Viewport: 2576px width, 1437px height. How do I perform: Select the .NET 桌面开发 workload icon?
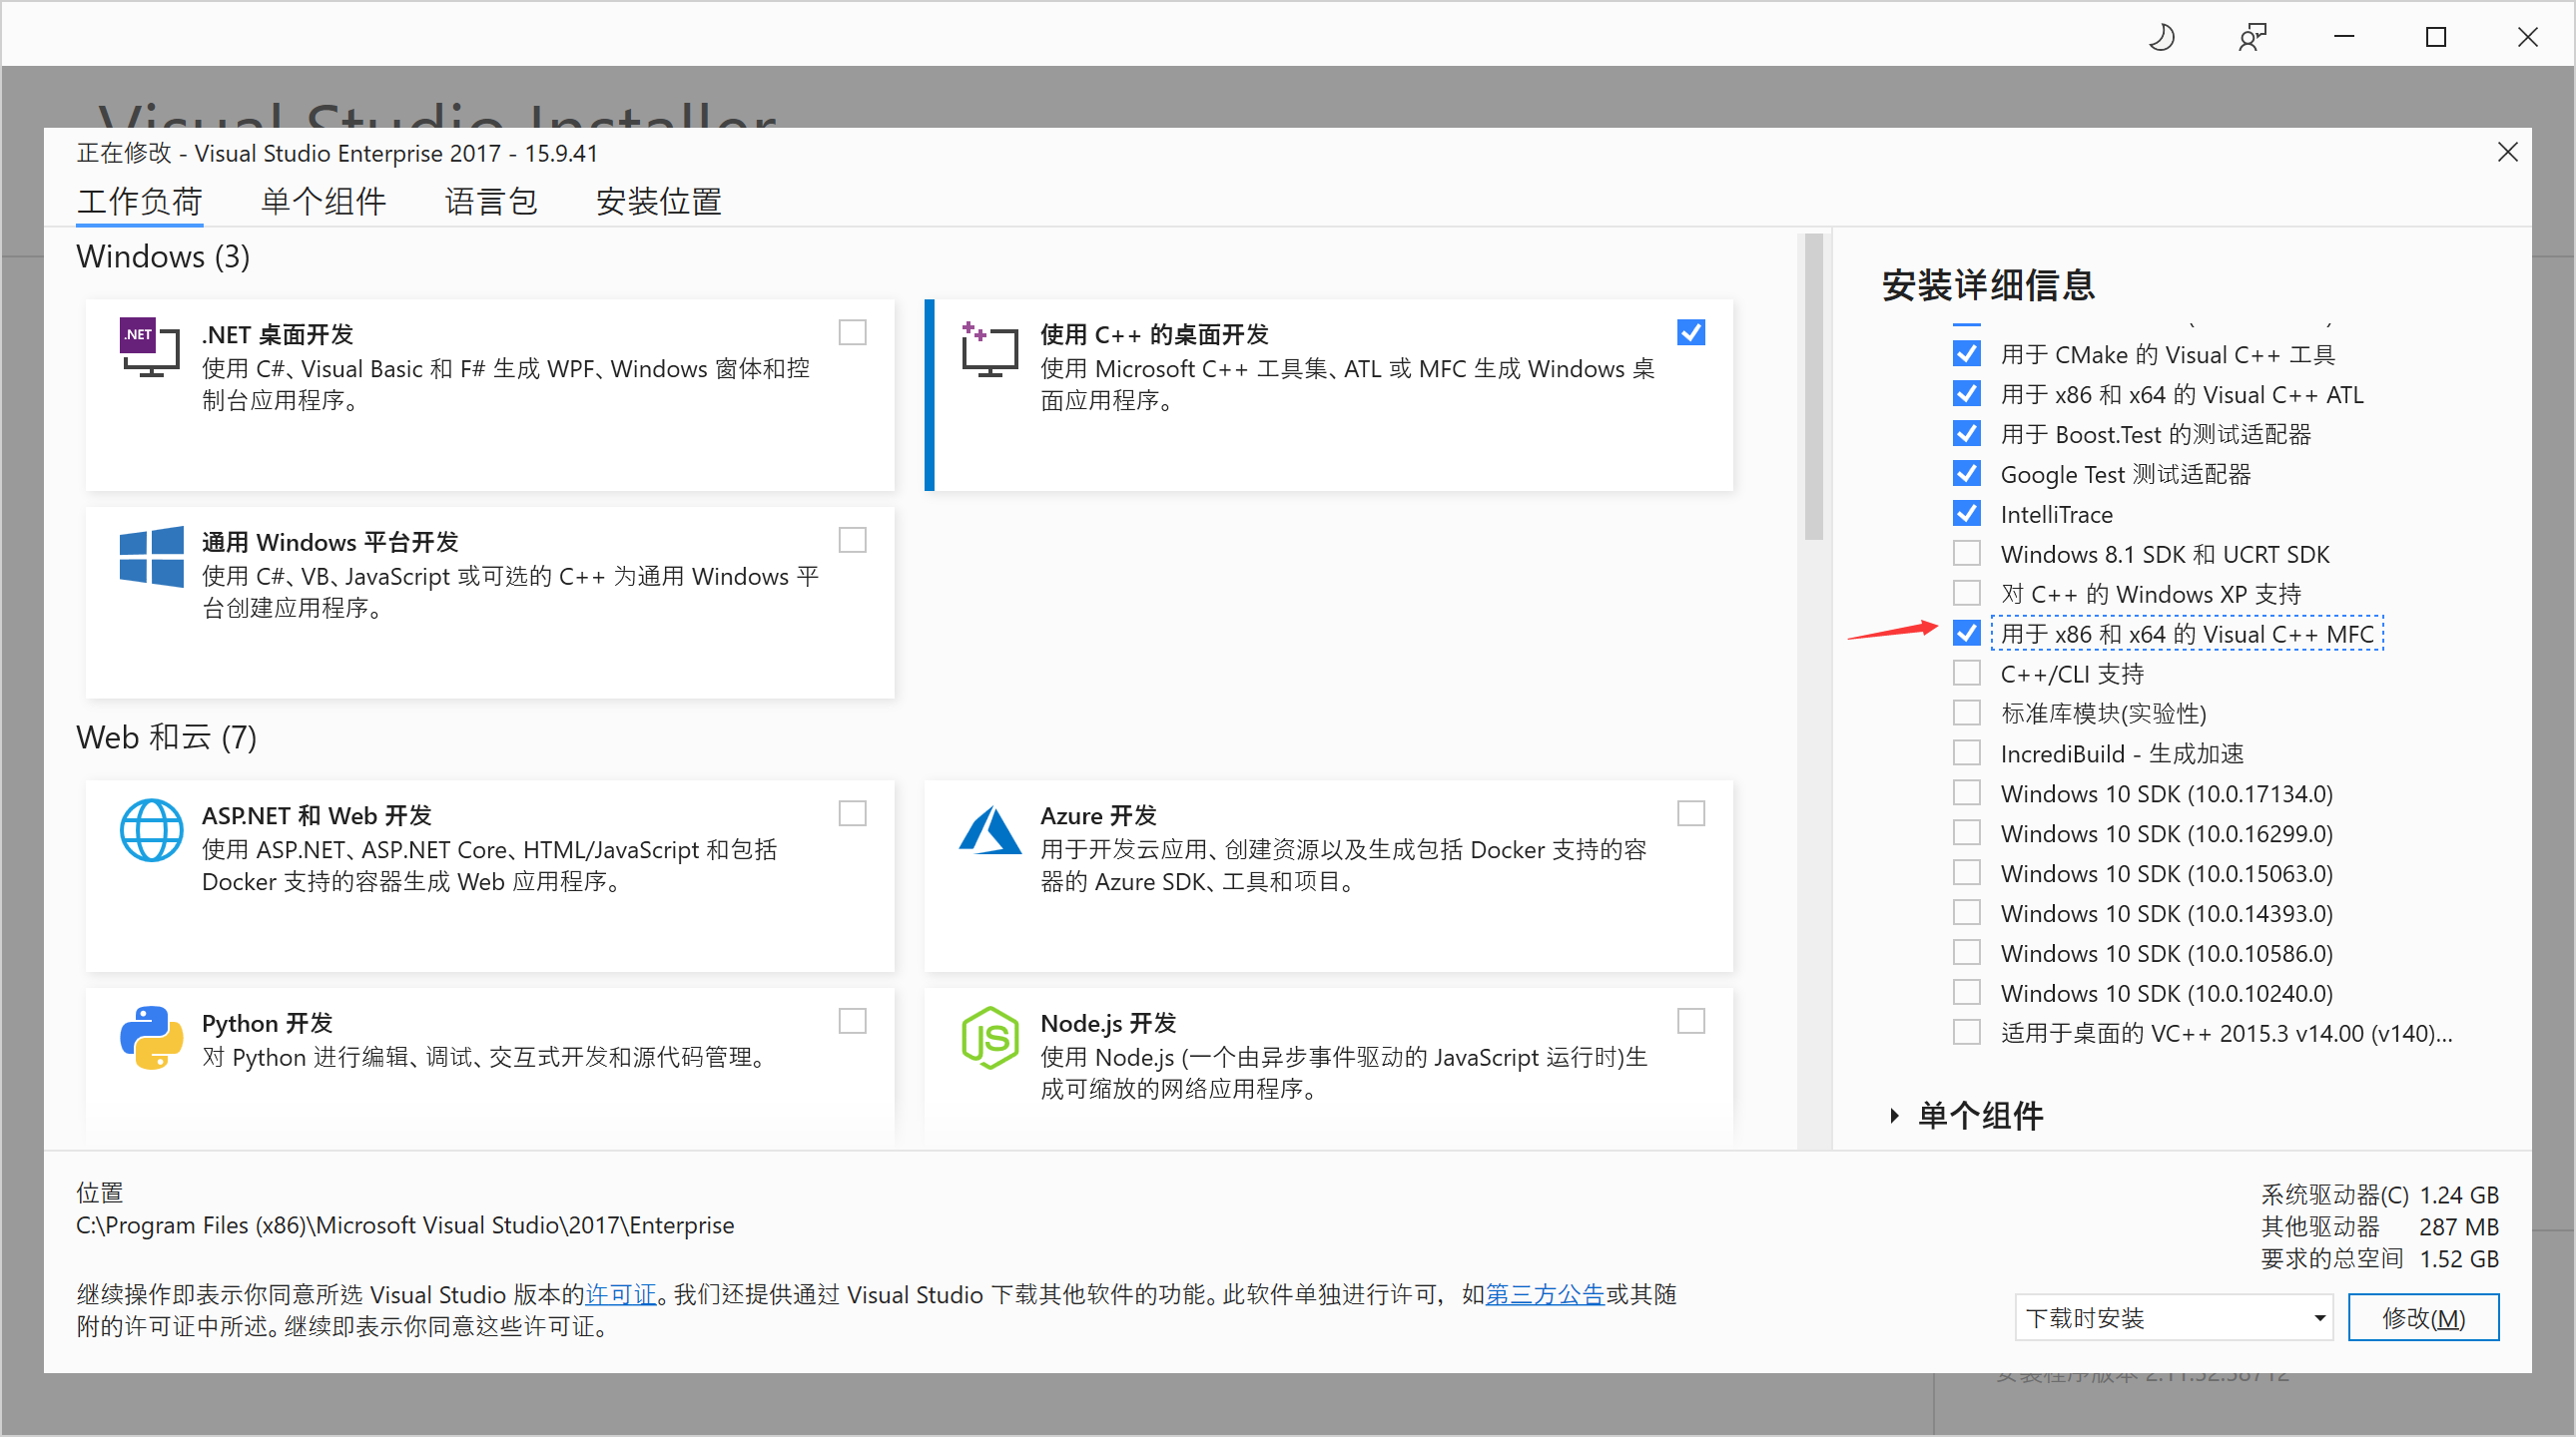coord(148,349)
